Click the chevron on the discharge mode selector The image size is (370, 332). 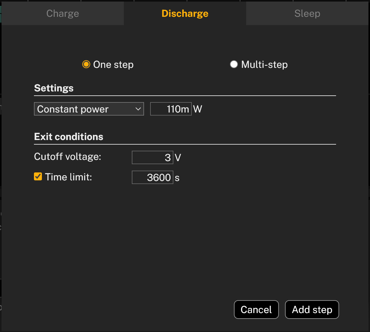click(x=138, y=109)
